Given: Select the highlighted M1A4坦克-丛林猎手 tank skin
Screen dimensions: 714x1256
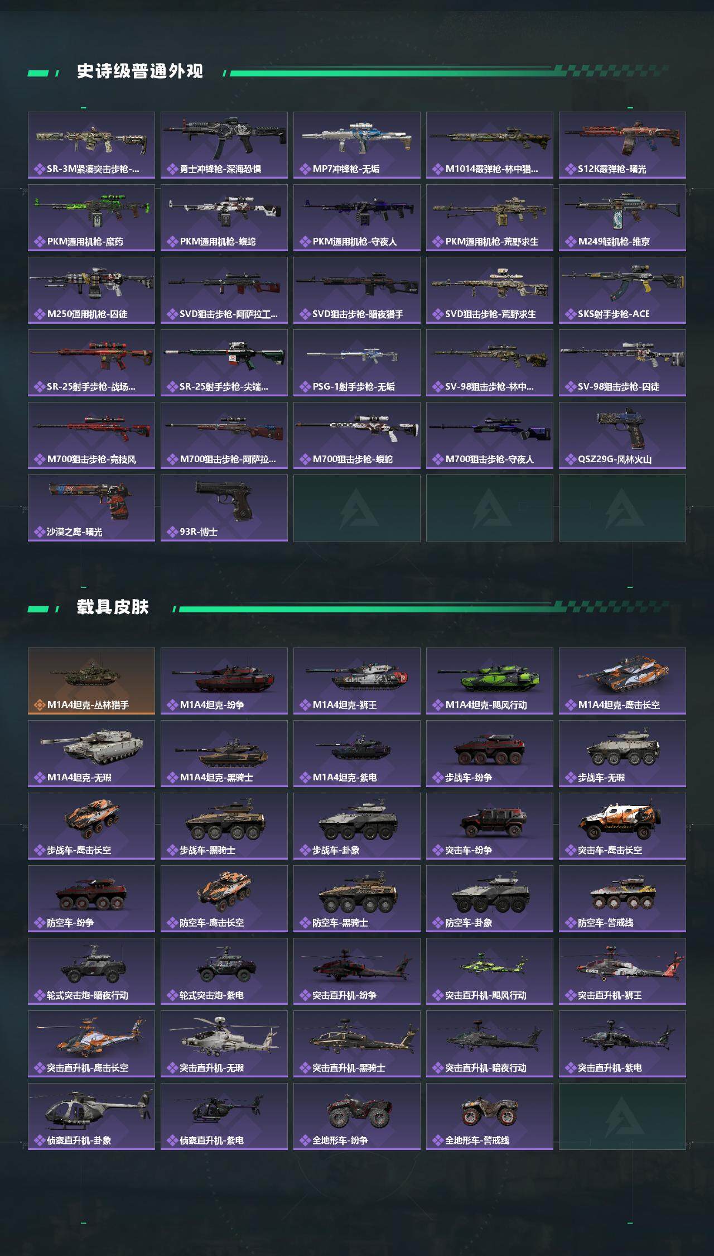Looking at the screenshot, I should pyautogui.click(x=91, y=681).
